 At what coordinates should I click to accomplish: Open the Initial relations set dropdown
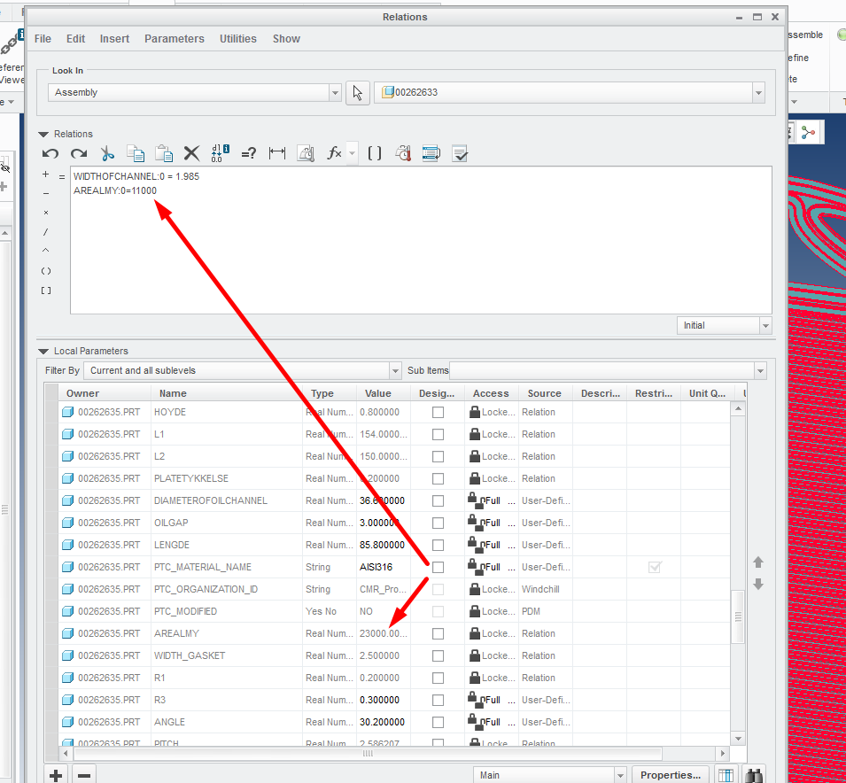tap(765, 325)
